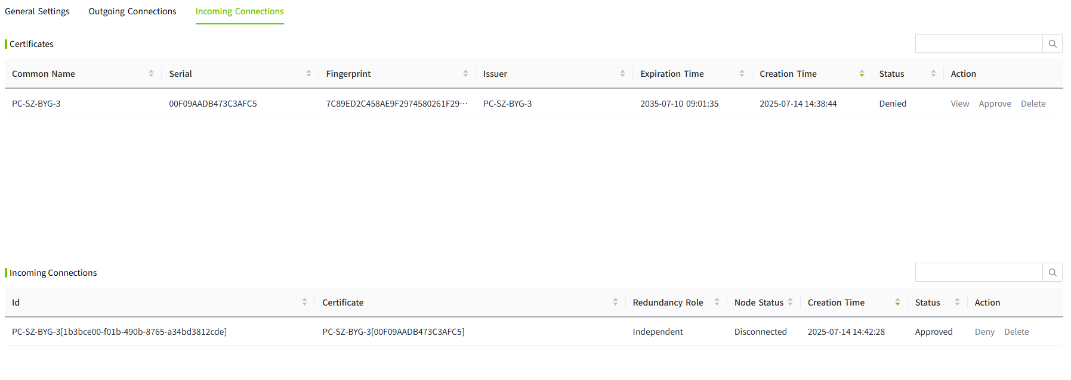Sort certificates by Serial column
The width and height of the screenshot is (1071, 380).
(x=308, y=74)
